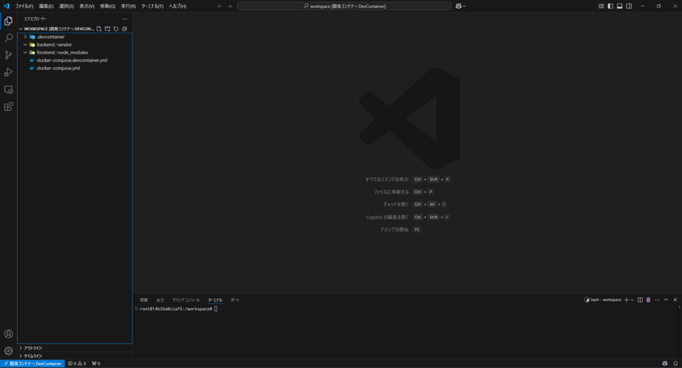This screenshot has width=682, height=368.
Task: Open the Run and Debug view
Action: pos(9,72)
